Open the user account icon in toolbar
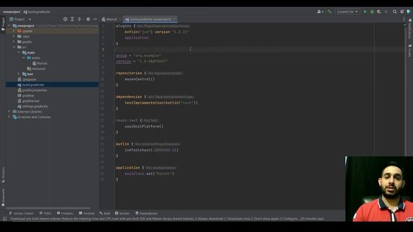The height and width of the screenshot is (232, 413). tap(320, 12)
